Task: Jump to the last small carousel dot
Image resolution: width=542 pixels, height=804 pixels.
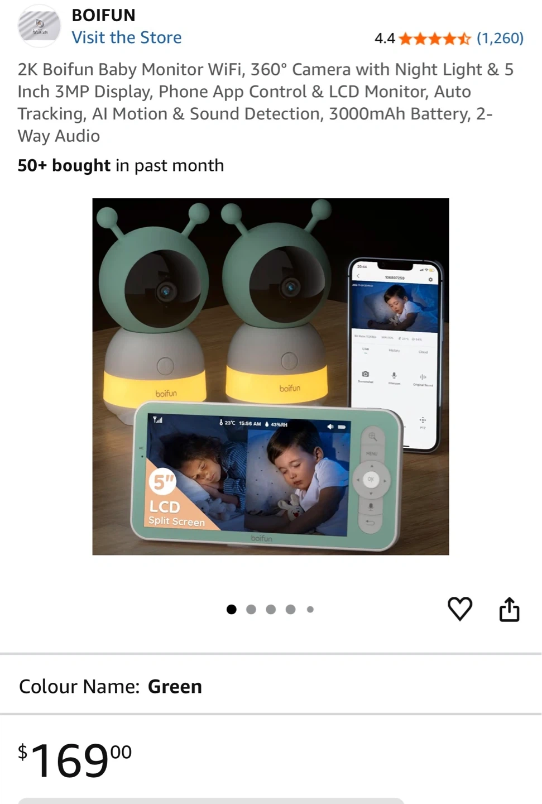Action: tap(310, 609)
